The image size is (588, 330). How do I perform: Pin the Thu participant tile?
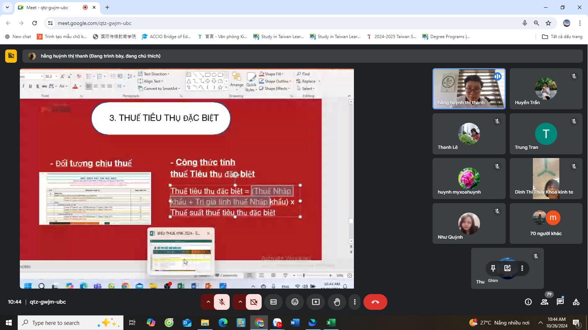[x=493, y=268]
